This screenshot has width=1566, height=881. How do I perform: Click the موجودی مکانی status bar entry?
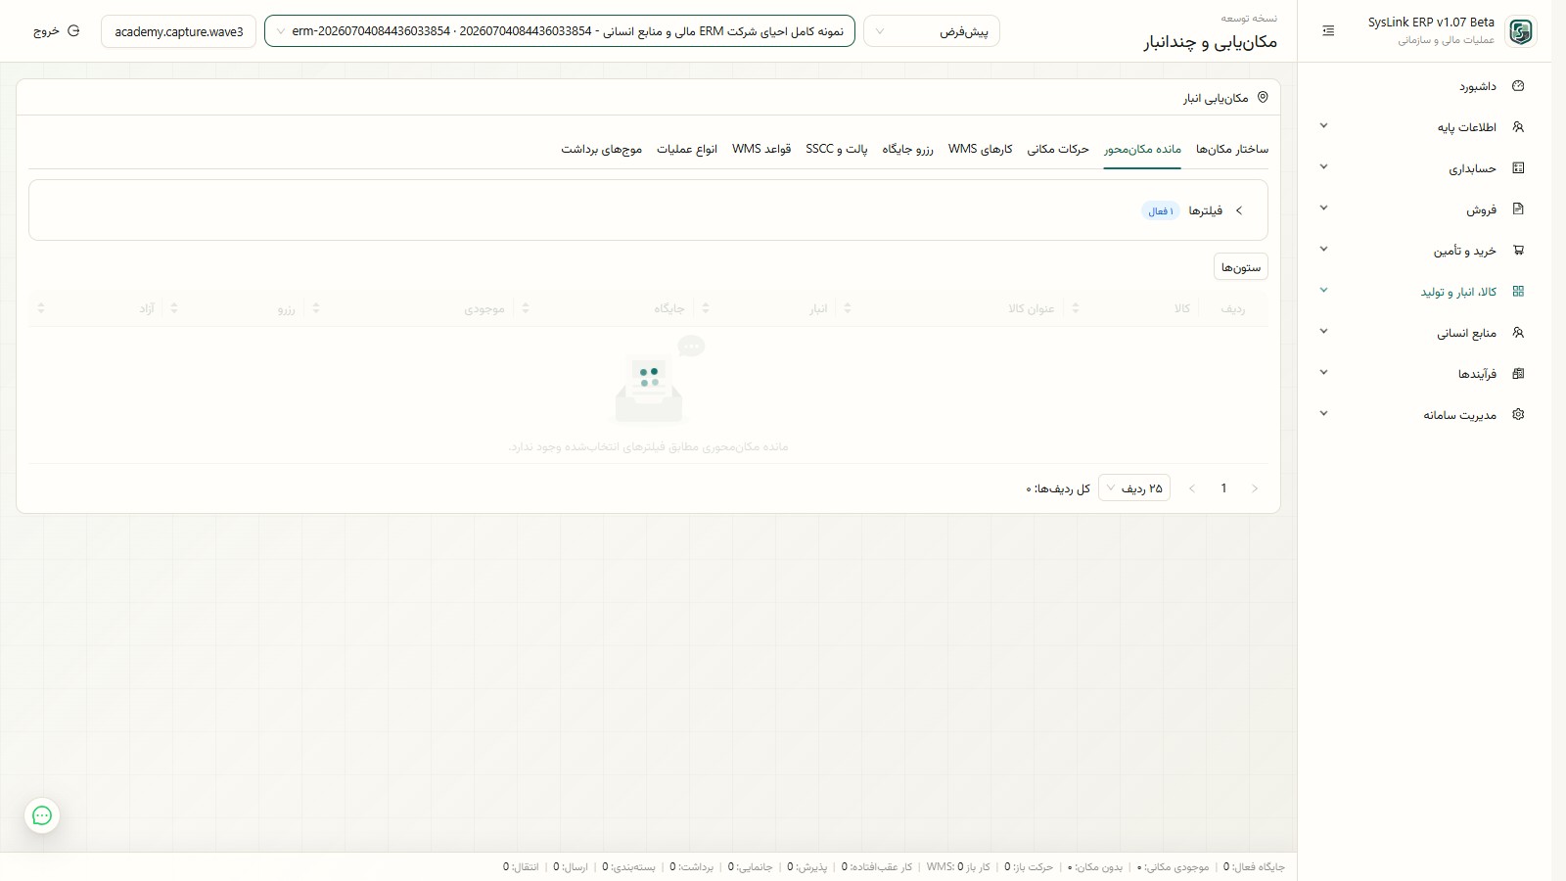pos(1173,867)
